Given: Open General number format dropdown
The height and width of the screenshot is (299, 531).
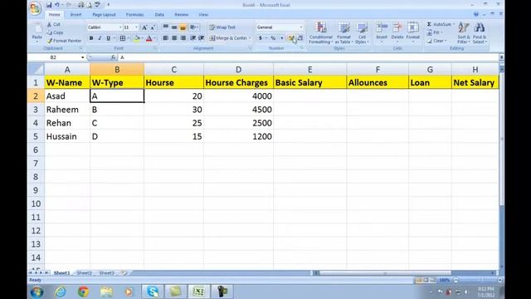Looking at the screenshot, I should [300, 27].
